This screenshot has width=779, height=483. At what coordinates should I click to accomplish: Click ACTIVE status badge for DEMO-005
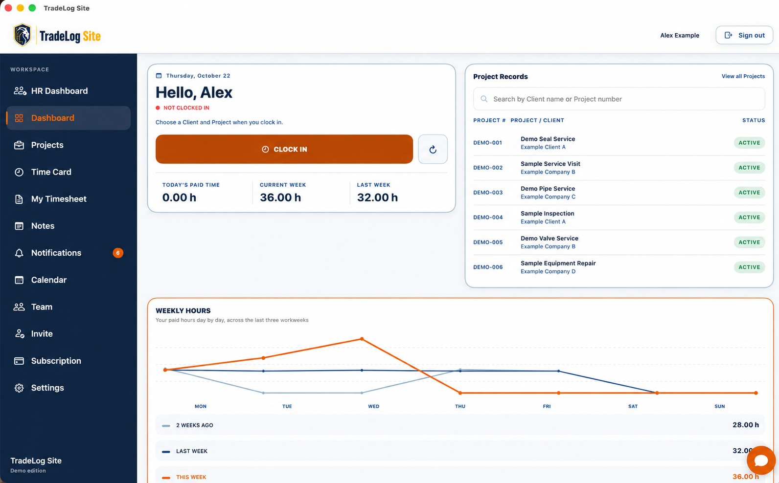tap(749, 242)
